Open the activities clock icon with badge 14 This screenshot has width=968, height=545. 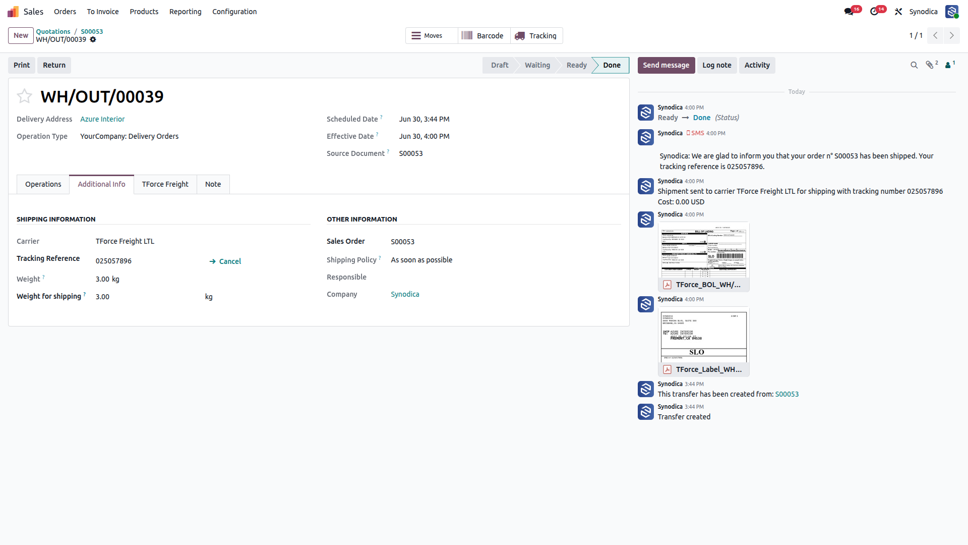click(x=874, y=12)
